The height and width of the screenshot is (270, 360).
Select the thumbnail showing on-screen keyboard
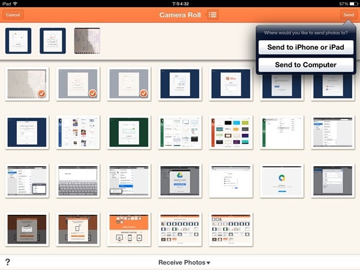[77, 181]
